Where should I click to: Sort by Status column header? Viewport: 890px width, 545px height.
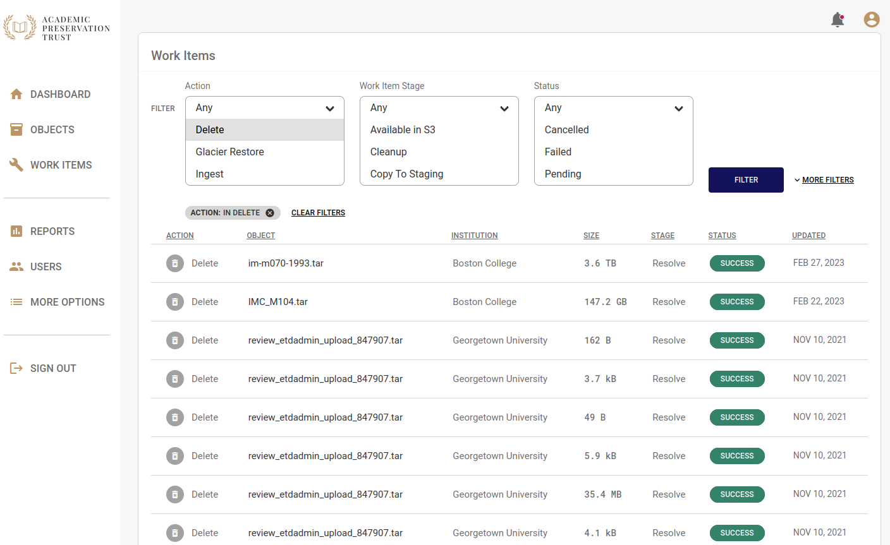722,236
